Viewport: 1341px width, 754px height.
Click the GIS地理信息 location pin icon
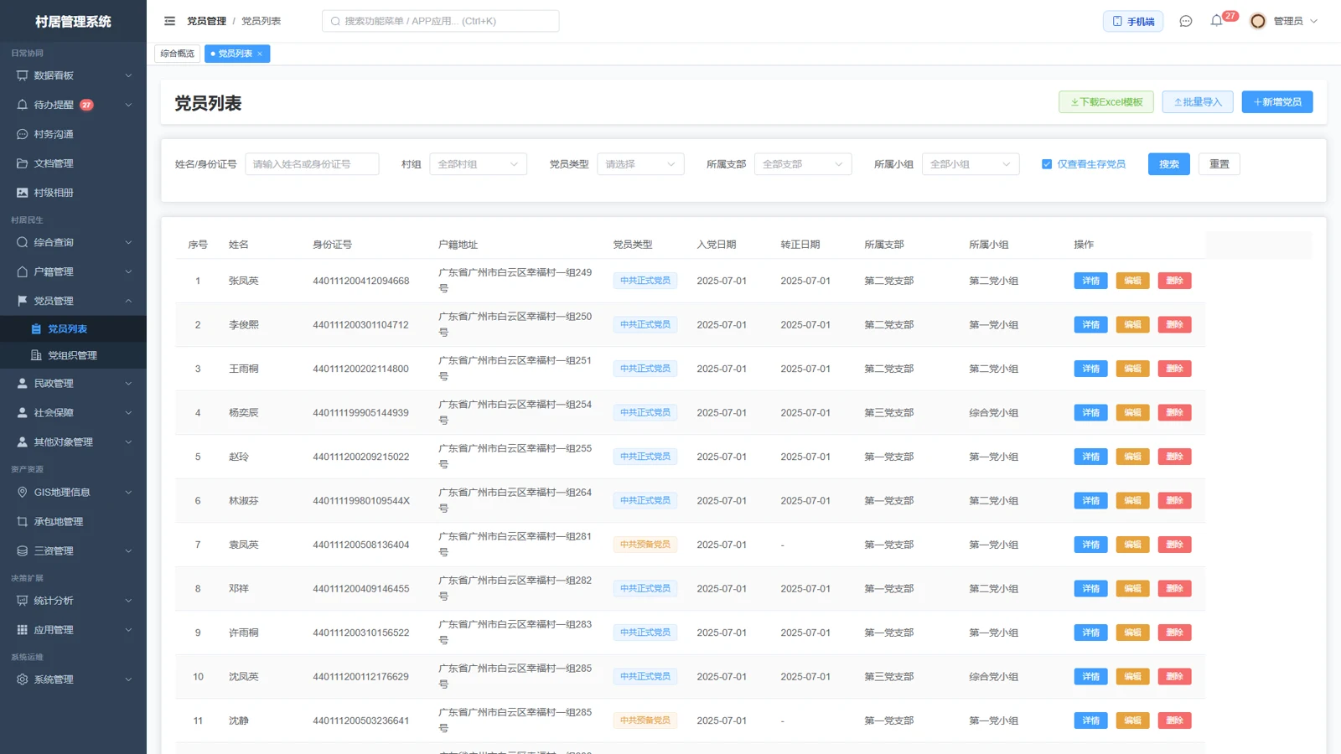coord(23,493)
